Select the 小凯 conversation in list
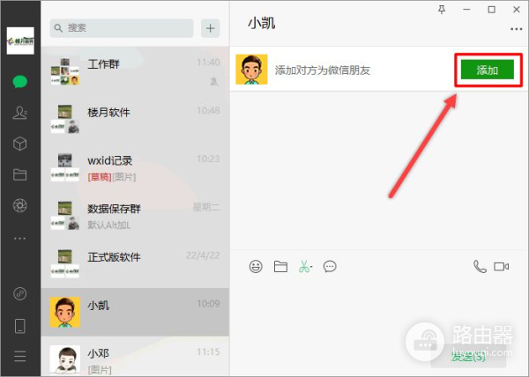Viewport: 529px width, 377px height. pos(135,312)
